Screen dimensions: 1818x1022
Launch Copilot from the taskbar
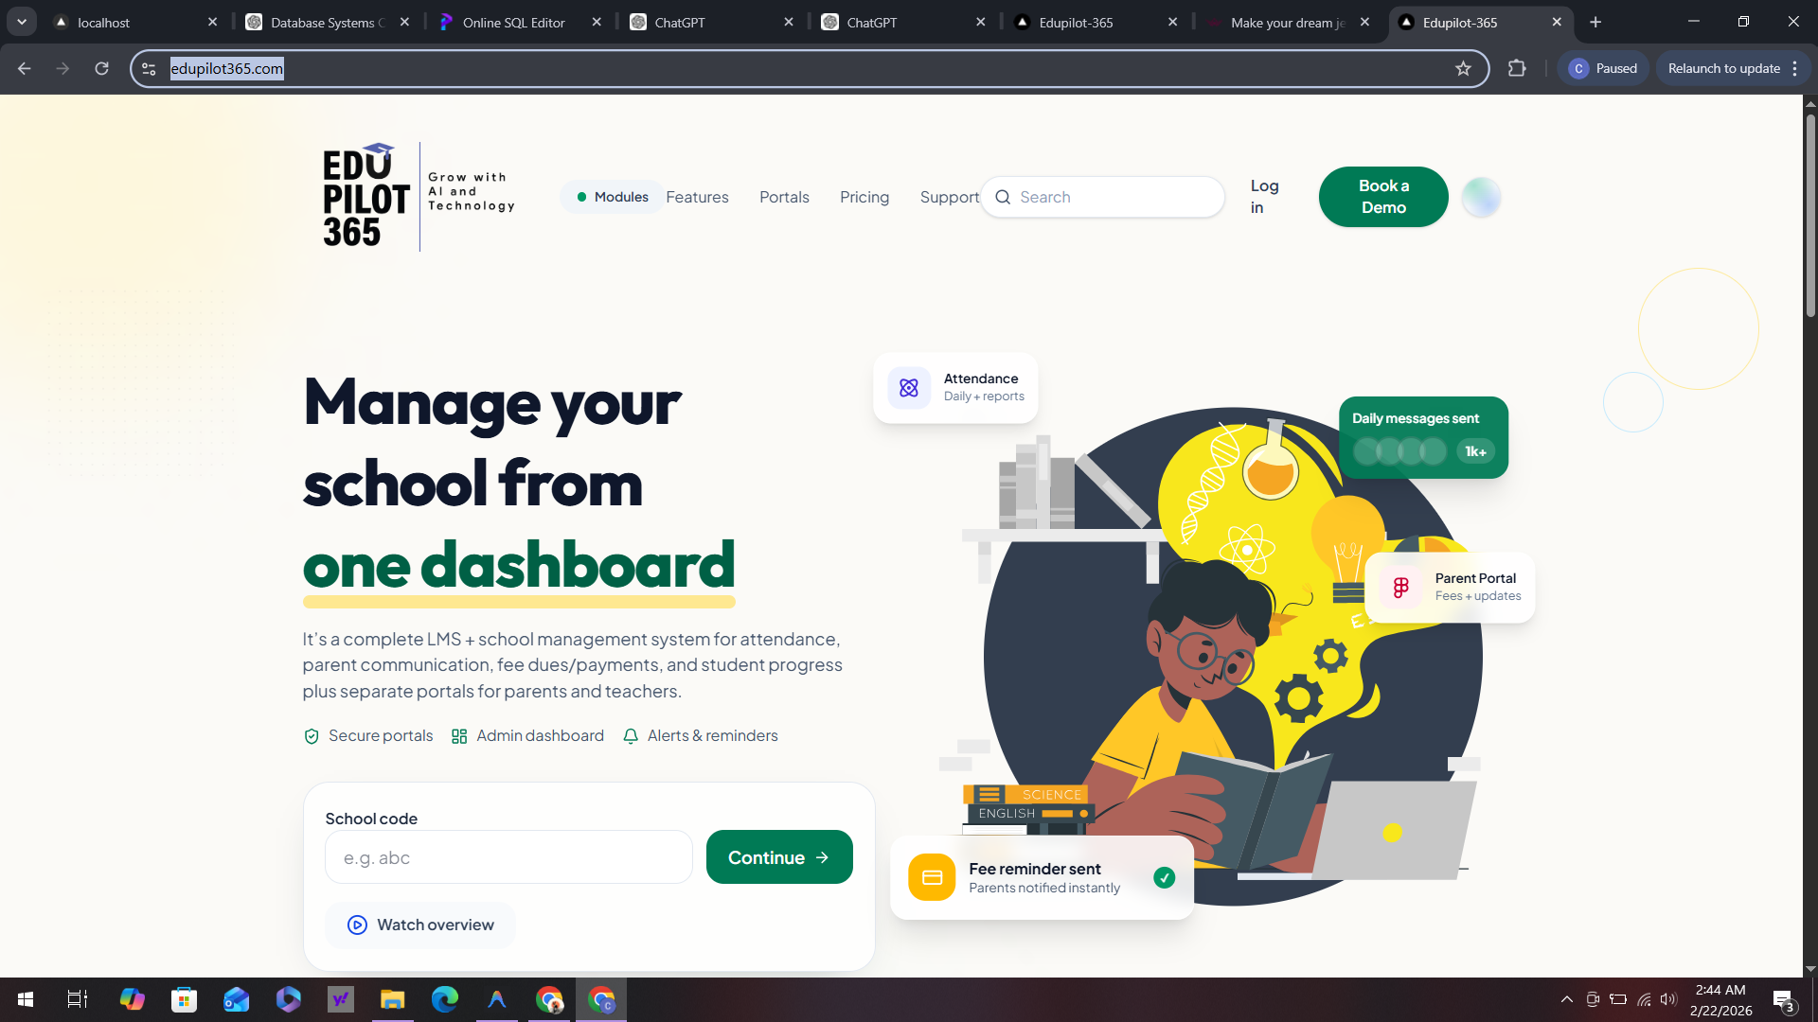(x=132, y=1000)
